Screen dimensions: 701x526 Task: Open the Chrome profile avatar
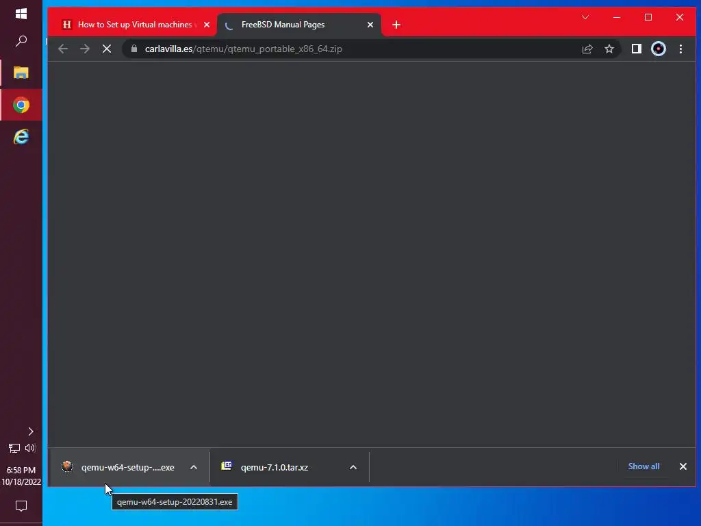(x=659, y=49)
